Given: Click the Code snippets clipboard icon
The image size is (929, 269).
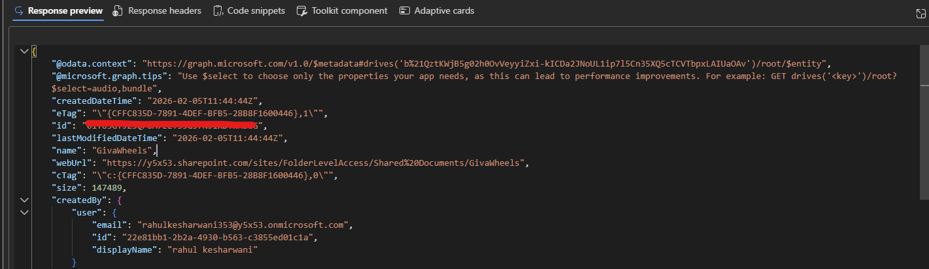Looking at the screenshot, I should pos(218,11).
